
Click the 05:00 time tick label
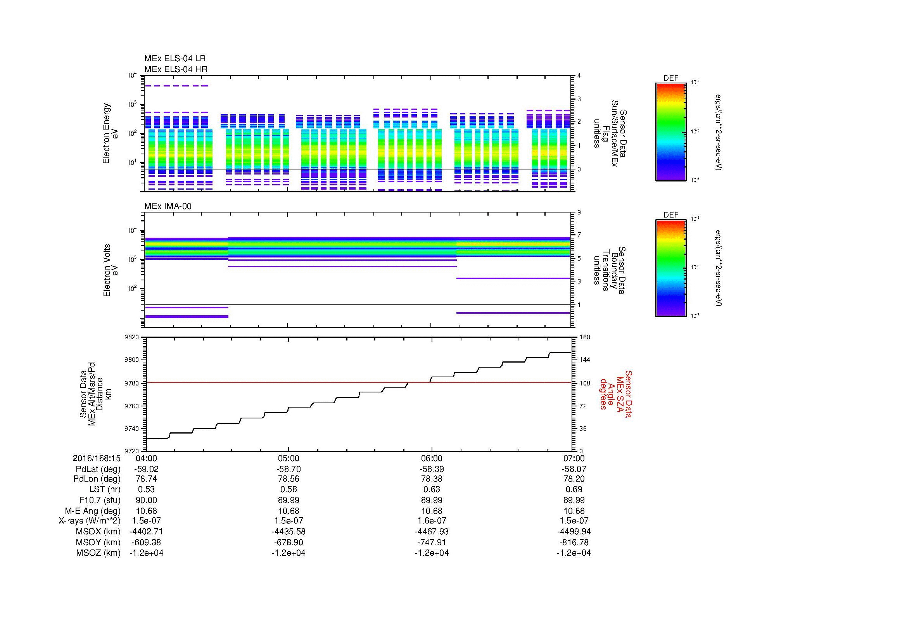(289, 458)
